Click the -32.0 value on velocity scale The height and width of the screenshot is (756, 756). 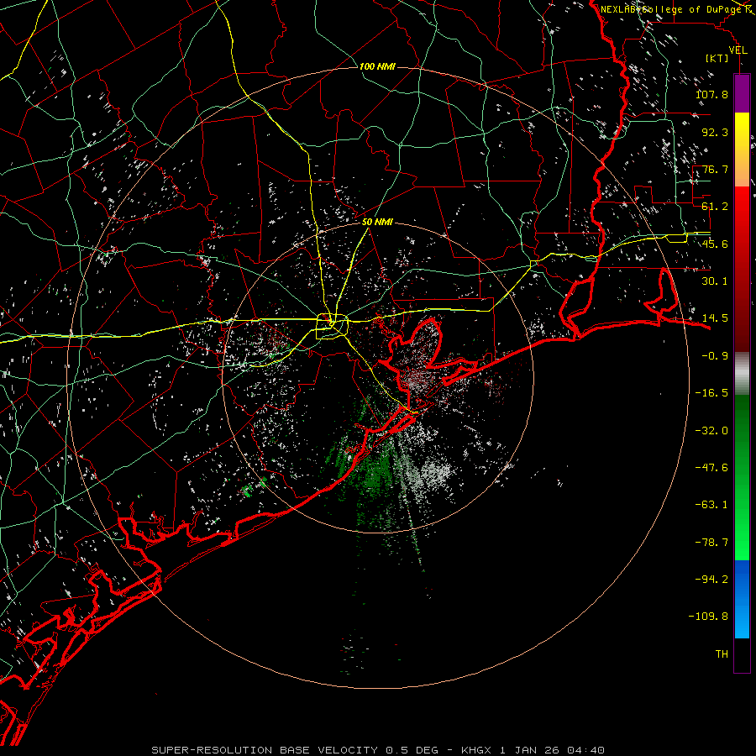pos(711,431)
